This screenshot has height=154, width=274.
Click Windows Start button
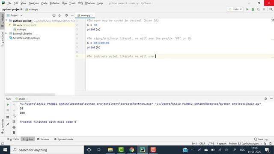click(5, 150)
